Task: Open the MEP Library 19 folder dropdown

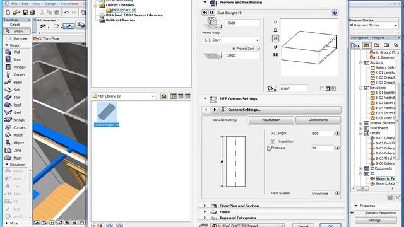Action: click(x=124, y=96)
